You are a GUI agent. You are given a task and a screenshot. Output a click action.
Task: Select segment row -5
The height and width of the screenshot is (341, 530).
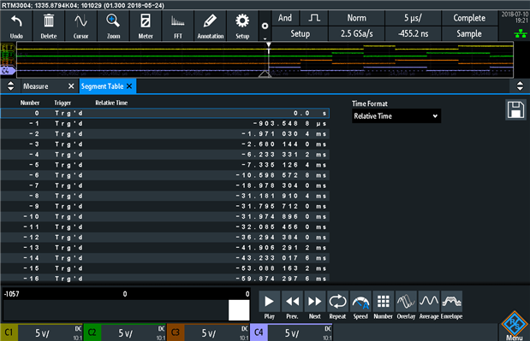click(165, 165)
